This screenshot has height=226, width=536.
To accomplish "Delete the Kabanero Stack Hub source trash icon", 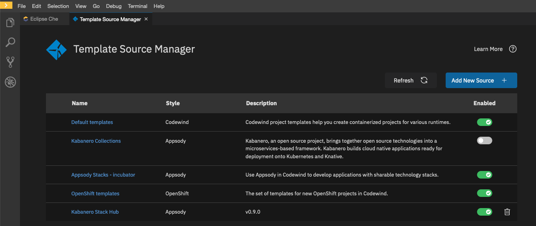I will (507, 212).
